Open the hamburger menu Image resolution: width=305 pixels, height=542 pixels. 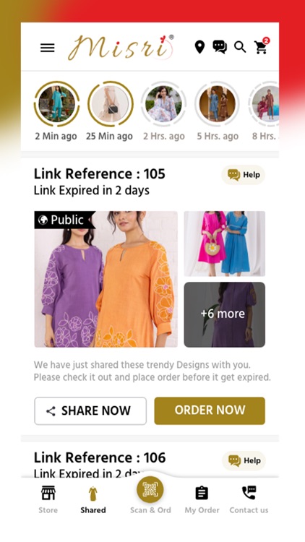coord(48,48)
